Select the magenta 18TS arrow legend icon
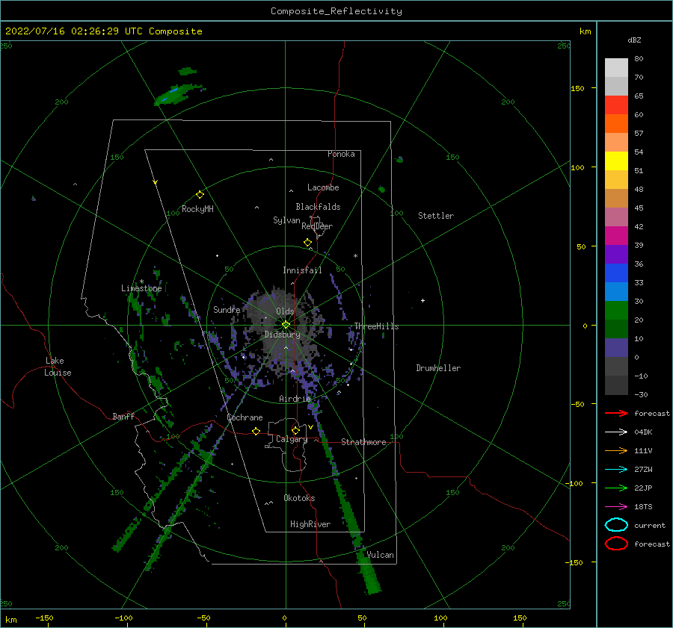Image resolution: width=673 pixels, height=628 pixels. tap(616, 507)
